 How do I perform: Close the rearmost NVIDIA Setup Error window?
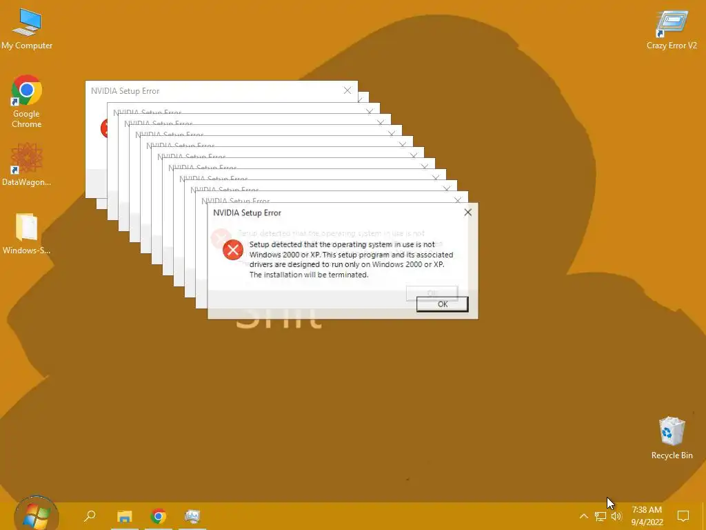click(347, 90)
